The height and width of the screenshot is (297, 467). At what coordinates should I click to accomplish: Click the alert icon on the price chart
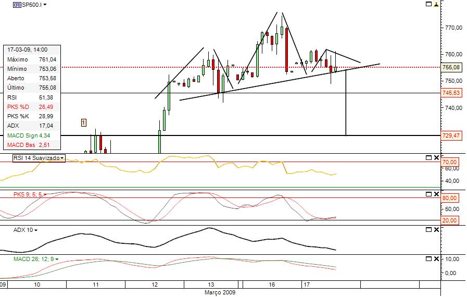(x=436, y=4)
